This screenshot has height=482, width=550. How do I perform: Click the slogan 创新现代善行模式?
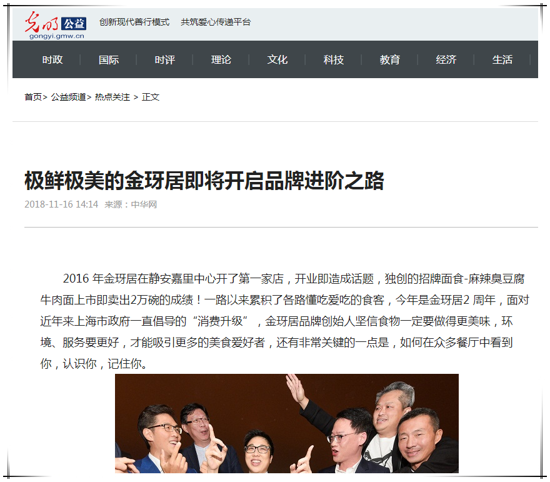134,22
